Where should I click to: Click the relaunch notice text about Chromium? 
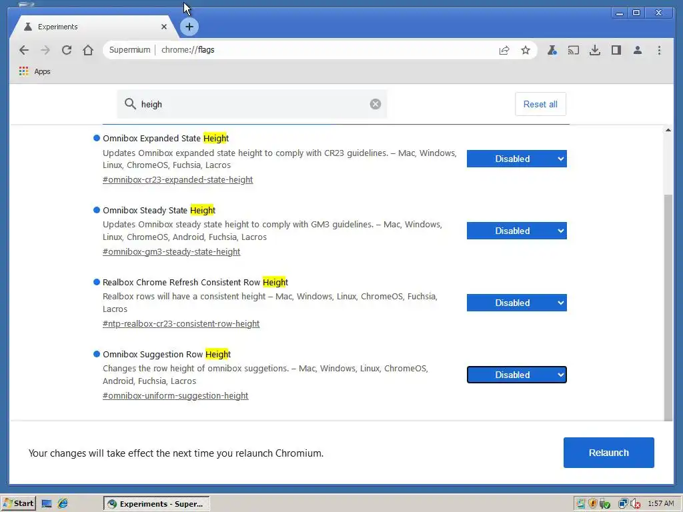click(176, 453)
